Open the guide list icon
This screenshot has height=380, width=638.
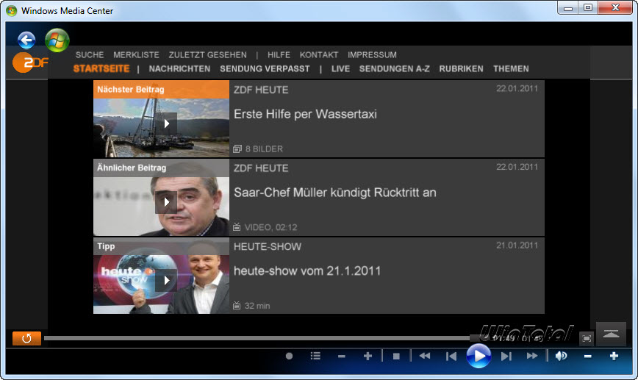[315, 356]
